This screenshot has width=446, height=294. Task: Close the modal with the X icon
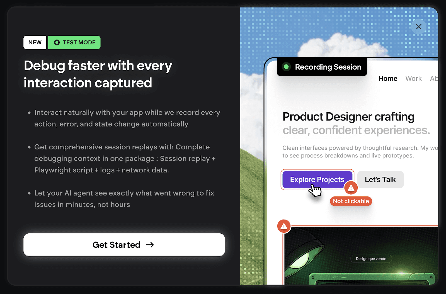tap(418, 27)
